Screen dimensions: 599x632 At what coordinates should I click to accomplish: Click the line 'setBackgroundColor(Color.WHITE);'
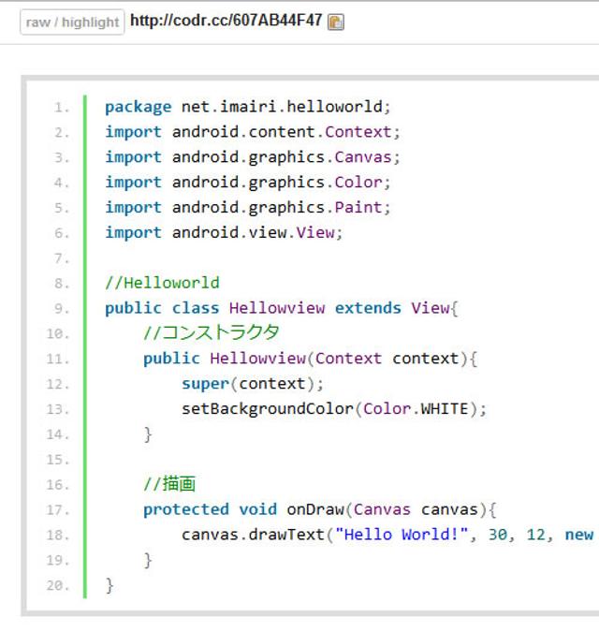coord(334,409)
